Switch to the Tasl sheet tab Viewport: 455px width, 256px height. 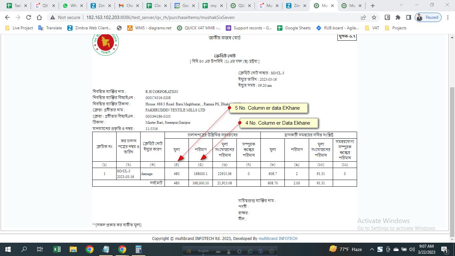click(x=16, y=6)
